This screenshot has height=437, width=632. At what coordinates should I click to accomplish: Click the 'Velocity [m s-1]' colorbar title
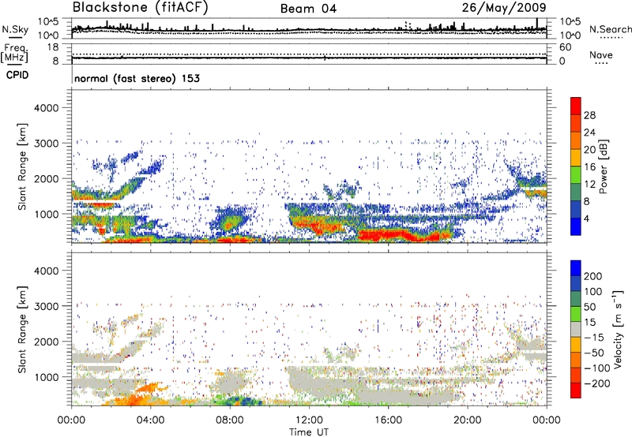[x=618, y=329]
